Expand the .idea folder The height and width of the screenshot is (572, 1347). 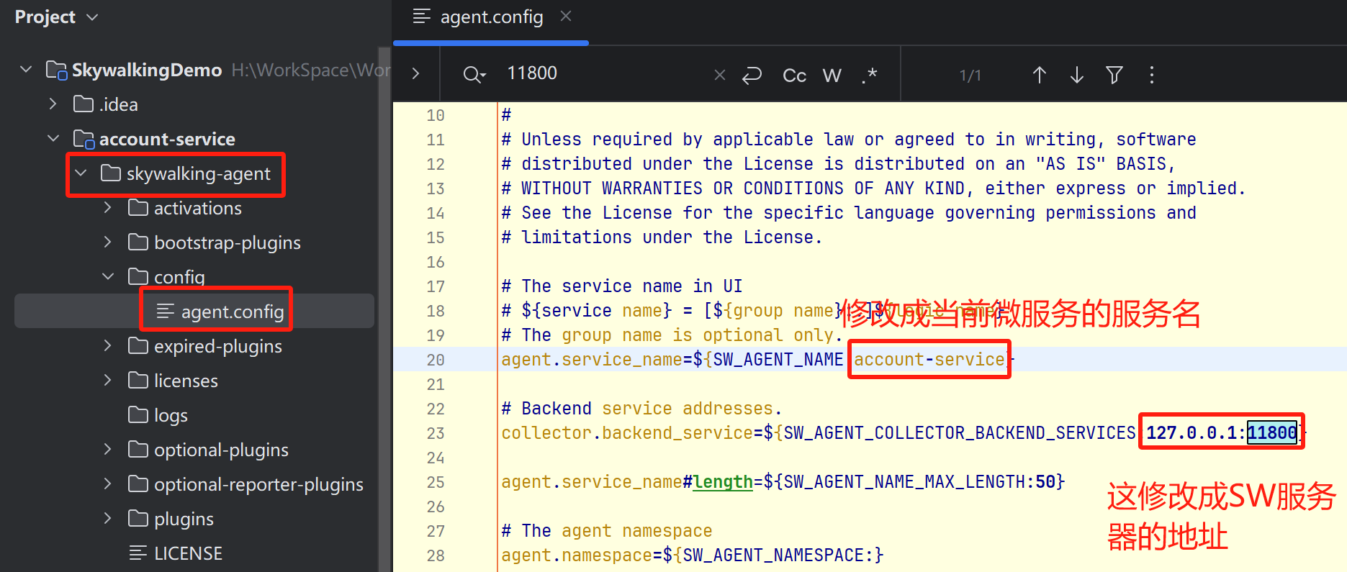pos(53,104)
